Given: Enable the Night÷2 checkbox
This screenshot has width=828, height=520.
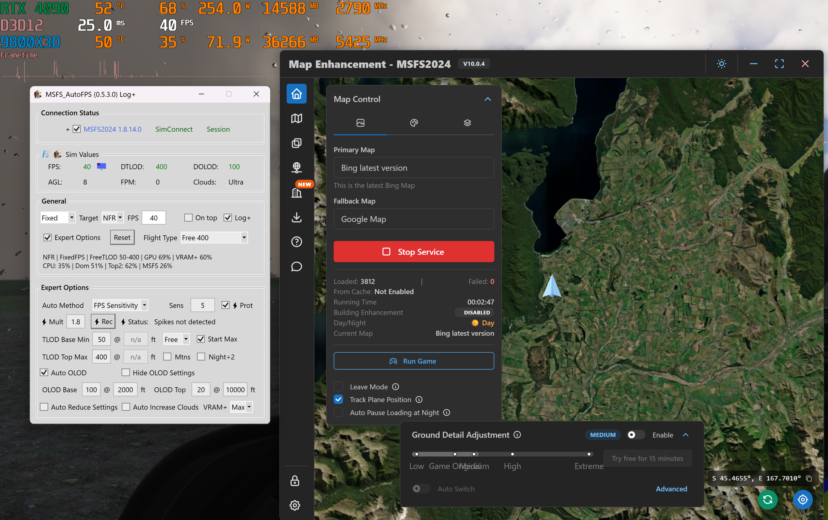Looking at the screenshot, I should pos(201,357).
